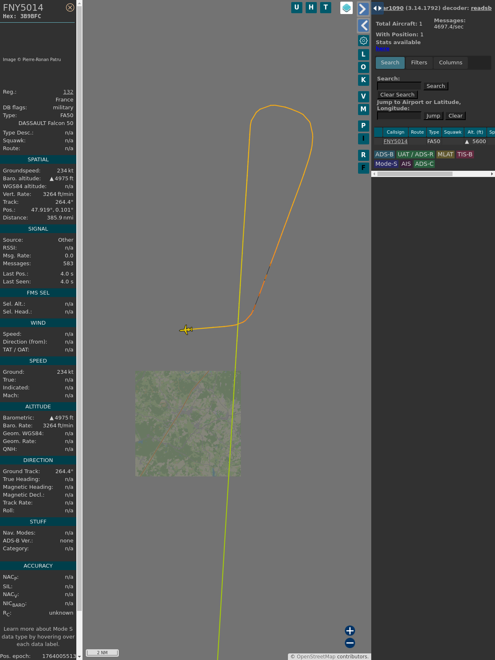Screen dimensions: 495x660
Task: Click the AIS legend label
Action: tap(406, 164)
